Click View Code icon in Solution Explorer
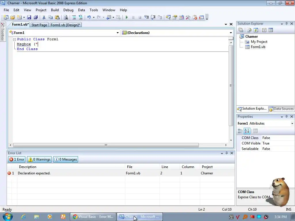This screenshot has height=221, width=295. pos(264,30)
